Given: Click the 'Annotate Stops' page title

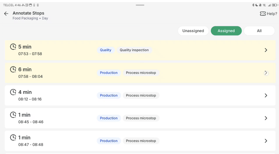Looking at the screenshot, I should pyautogui.click(x=28, y=13).
